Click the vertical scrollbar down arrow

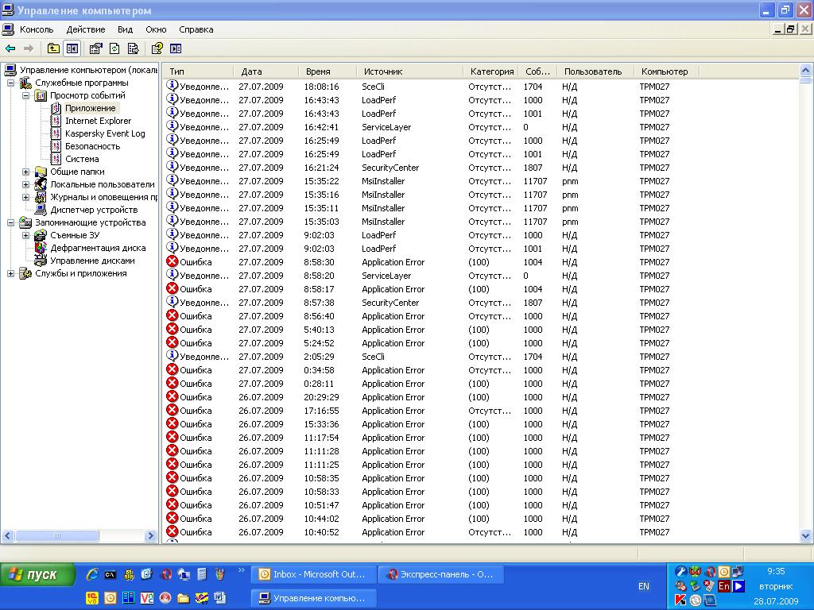(x=806, y=536)
